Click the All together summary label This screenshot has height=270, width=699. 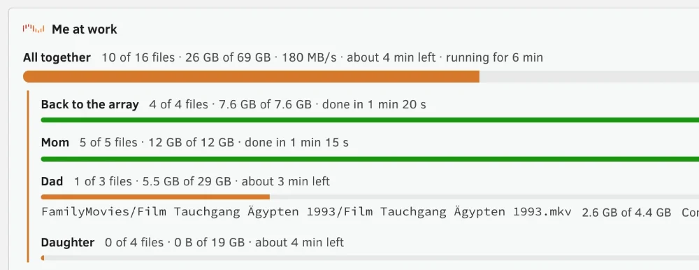pos(57,57)
